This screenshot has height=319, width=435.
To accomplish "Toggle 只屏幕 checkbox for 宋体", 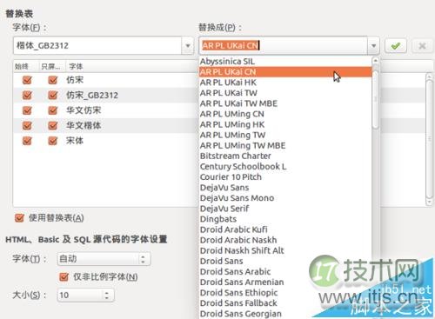I will [x=52, y=141].
